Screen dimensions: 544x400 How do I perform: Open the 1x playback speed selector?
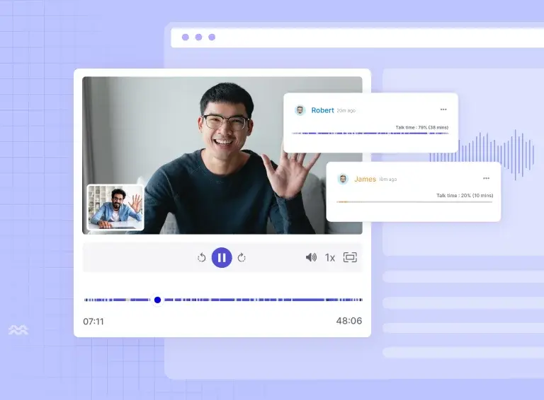click(x=330, y=258)
